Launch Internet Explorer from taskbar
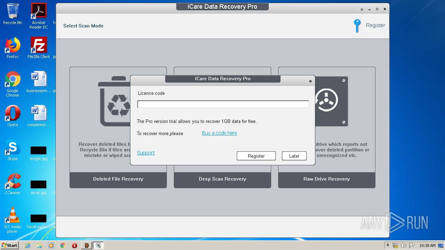 point(27,245)
